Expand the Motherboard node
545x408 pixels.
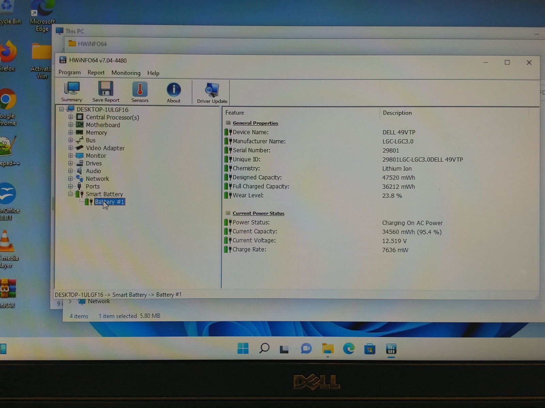[71, 125]
